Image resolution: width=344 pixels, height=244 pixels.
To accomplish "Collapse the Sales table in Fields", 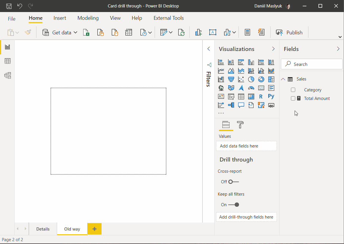I will tap(283, 79).
